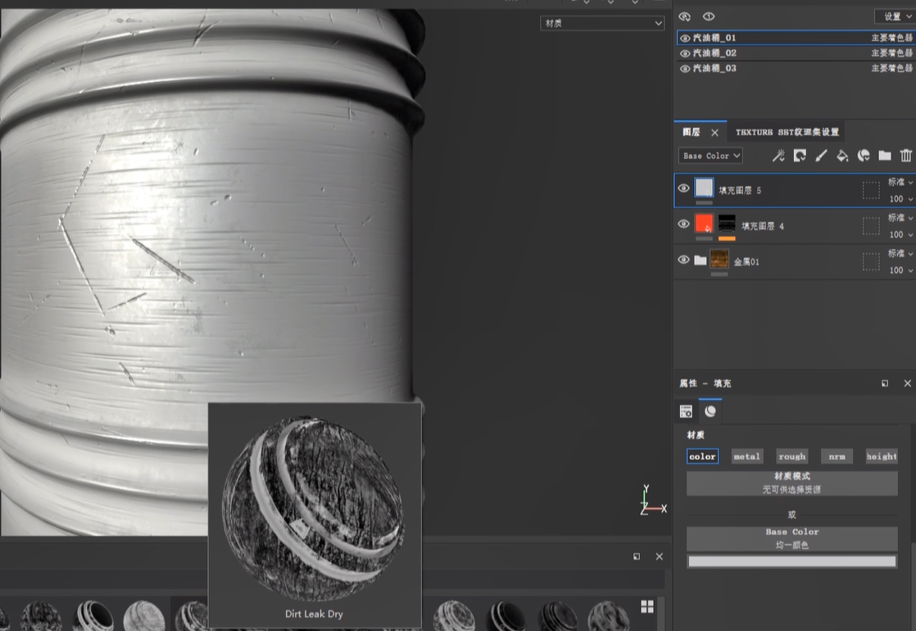Select the 图层 layers tab

pos(692,132)
